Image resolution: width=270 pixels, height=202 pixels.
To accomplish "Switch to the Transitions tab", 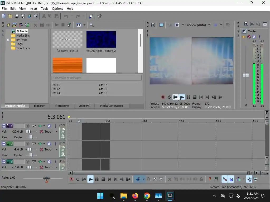I will [62, 106].
